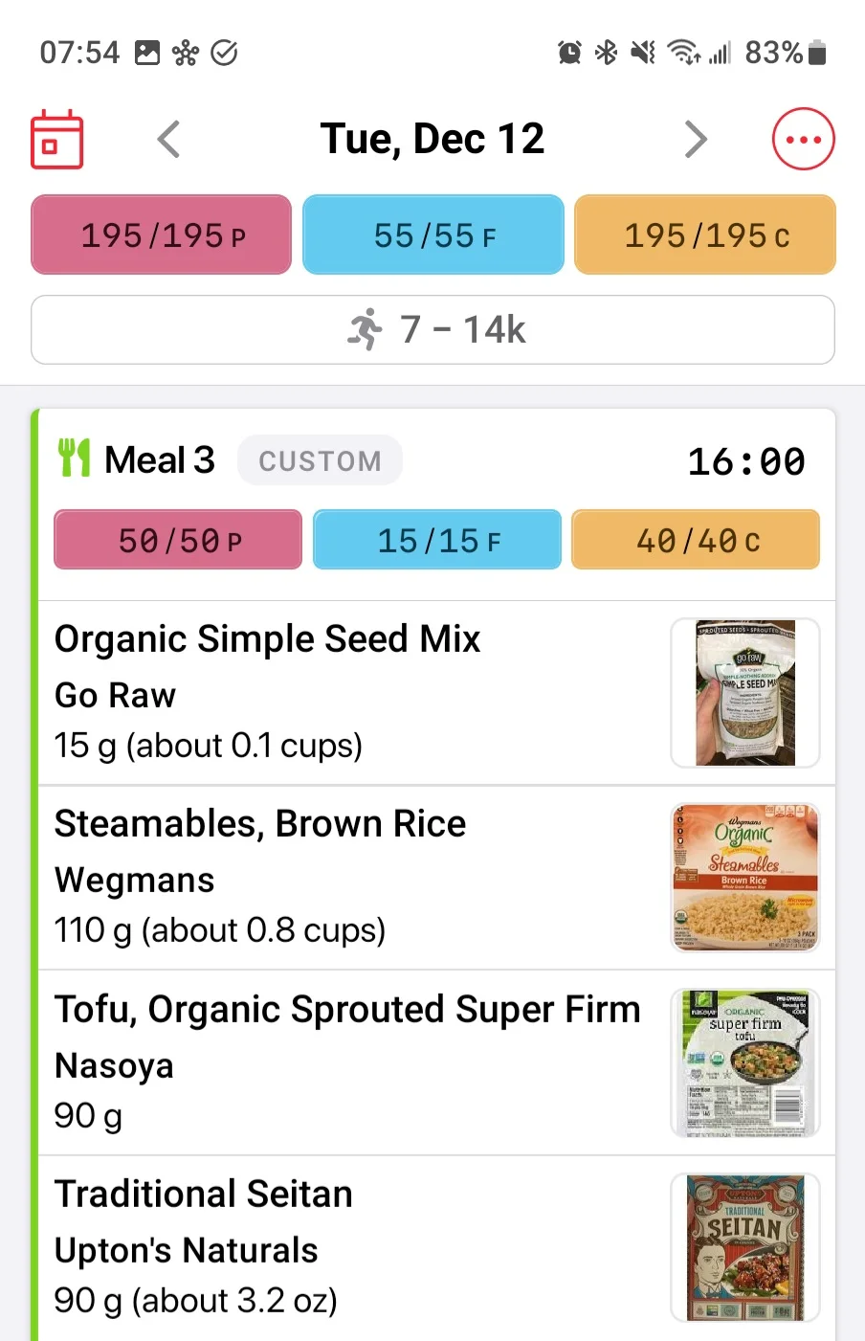Open the red more options menu
The height and width of the screenshot is (1341, 865).
(803, 140)
